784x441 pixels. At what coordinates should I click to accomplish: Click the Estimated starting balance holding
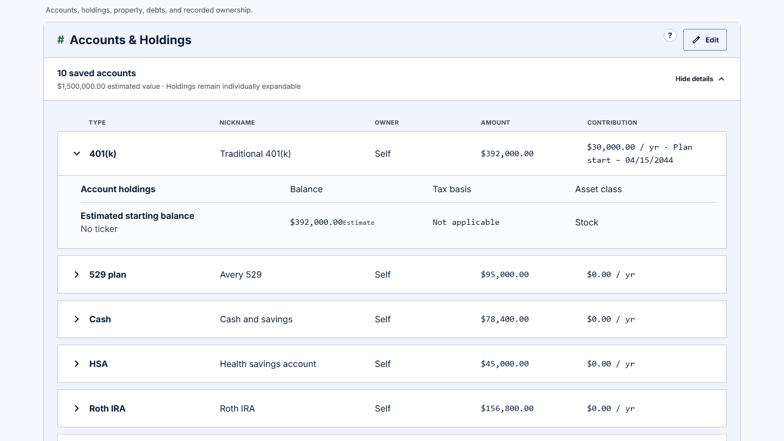[137, 216]
